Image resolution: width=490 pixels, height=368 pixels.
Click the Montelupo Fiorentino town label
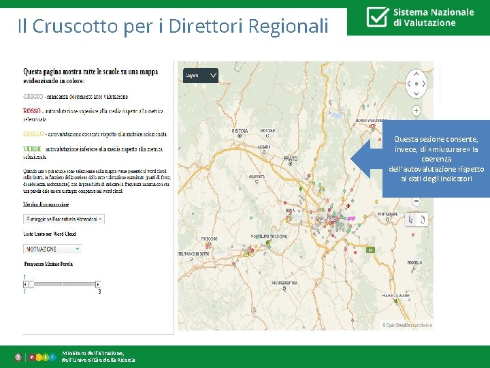click(x=269, y=236)
